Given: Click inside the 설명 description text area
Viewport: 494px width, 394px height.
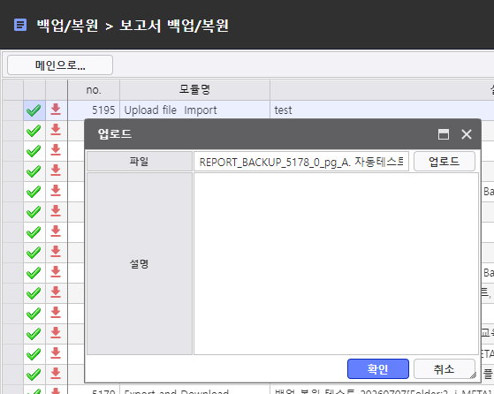Looking at the screenshot, I should [x=336, y=263].
